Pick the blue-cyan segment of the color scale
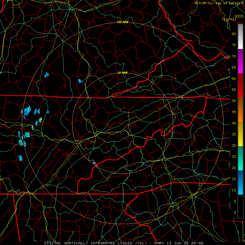245x245 pixels. (x=240, y=182)
